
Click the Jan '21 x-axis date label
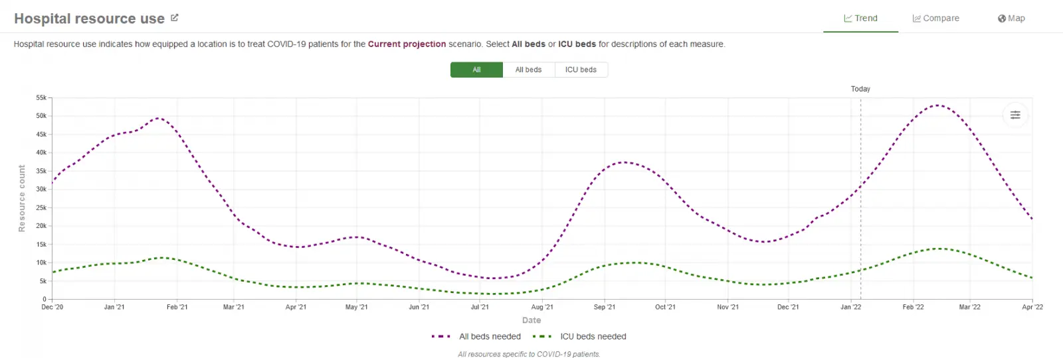coord(114,307)
